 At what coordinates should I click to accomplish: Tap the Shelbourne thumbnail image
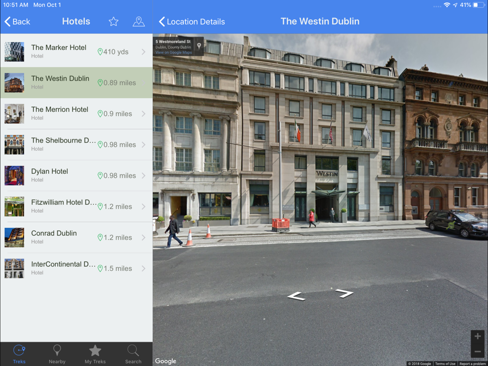click(14, 144)
